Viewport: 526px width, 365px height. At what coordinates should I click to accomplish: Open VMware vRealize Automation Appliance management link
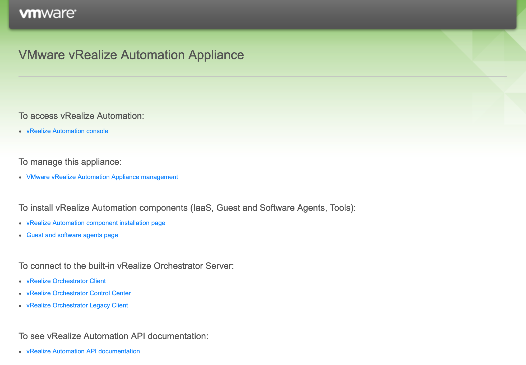tap(102, 177)
